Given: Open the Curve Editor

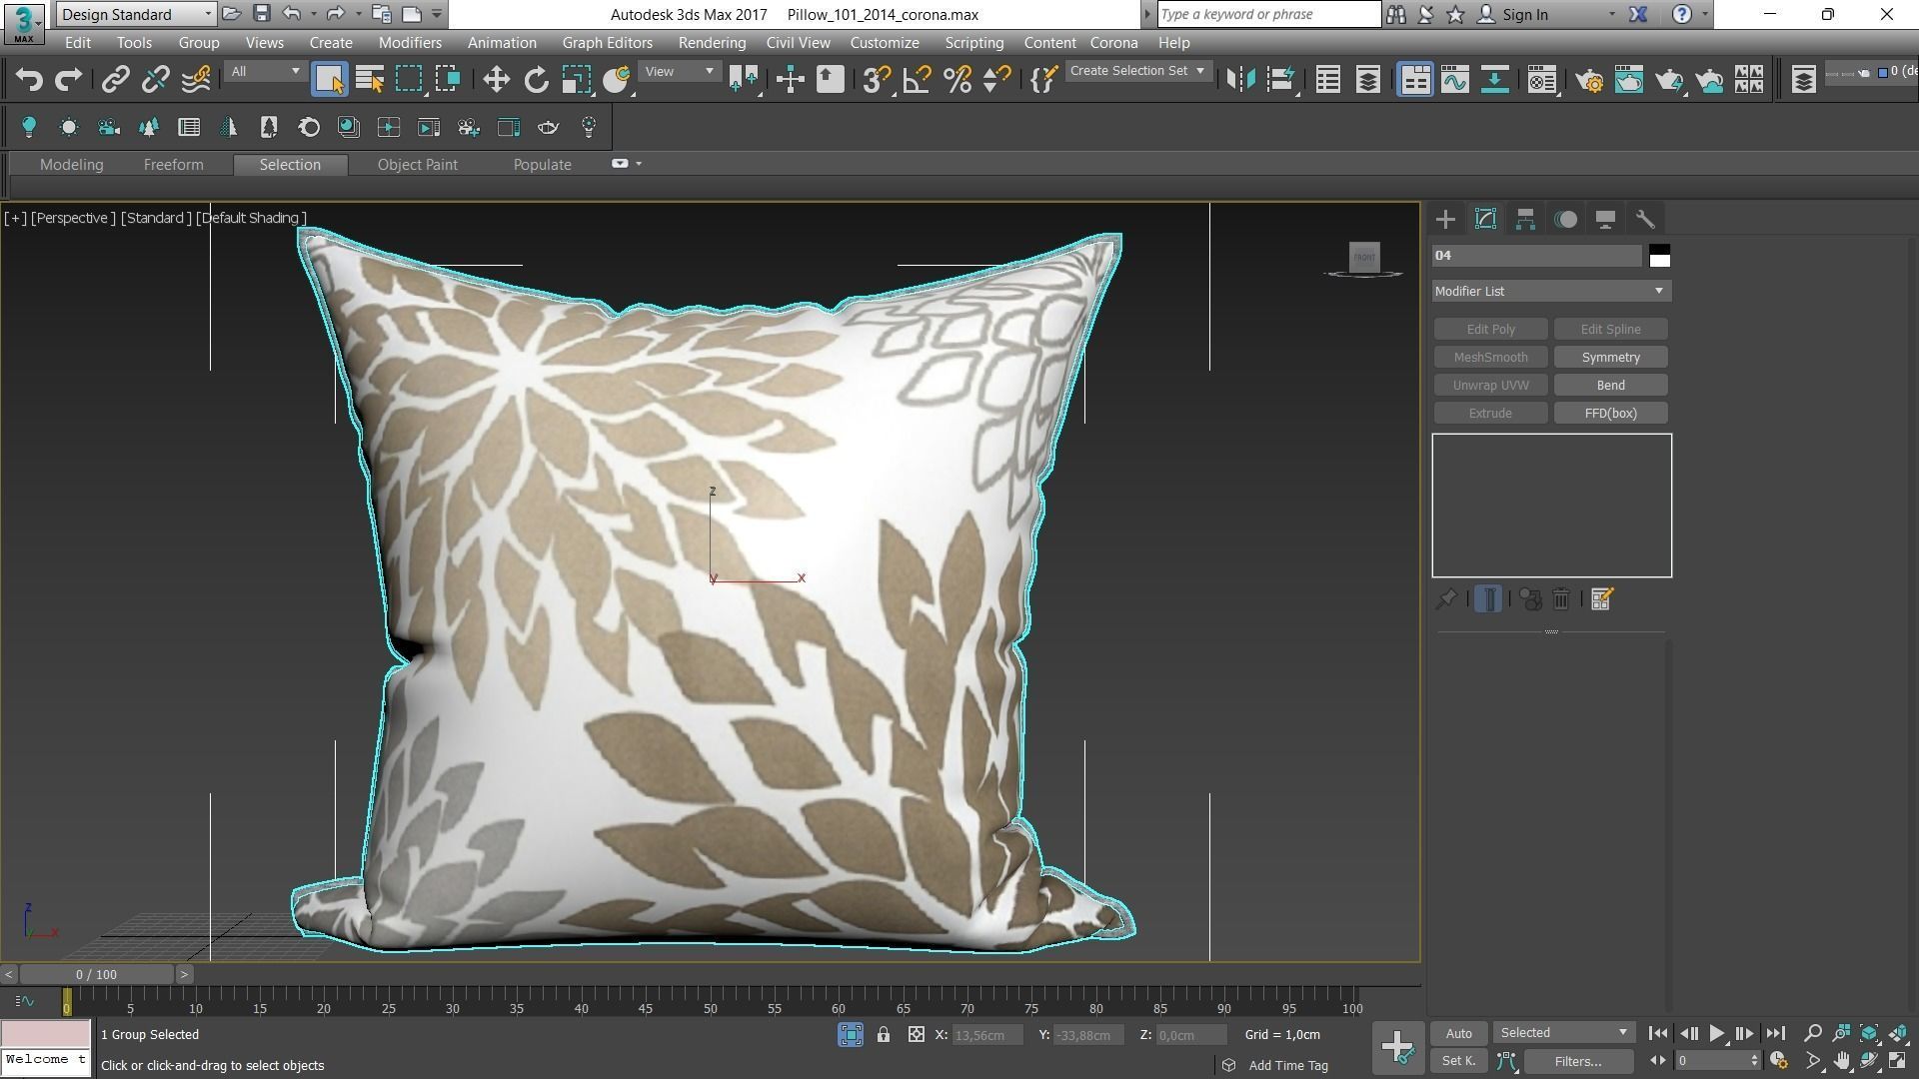Looking at the screenshot, I should tap(1455, 80).
